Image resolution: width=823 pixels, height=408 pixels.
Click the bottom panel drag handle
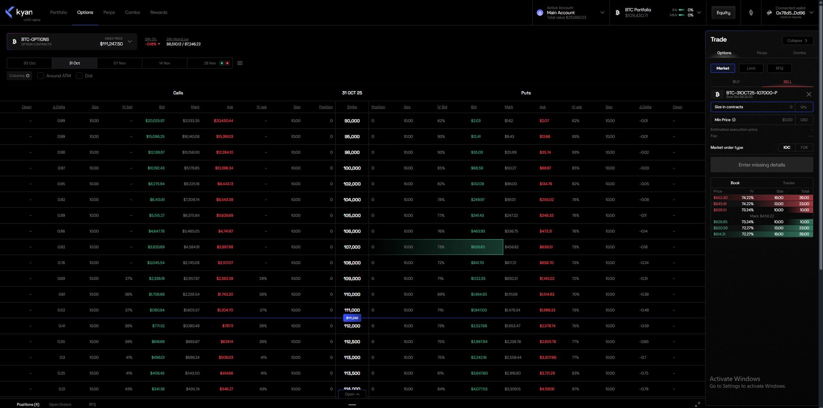click(352, 405)
